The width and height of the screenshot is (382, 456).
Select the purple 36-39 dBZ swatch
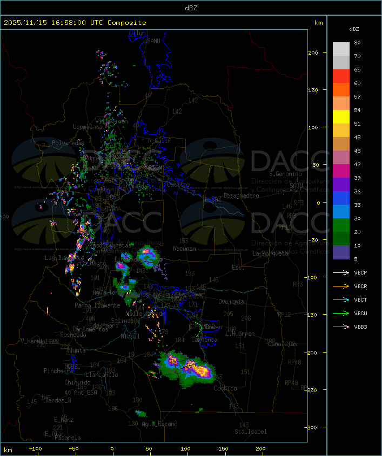pyautogui.click(x=341, y=184)
